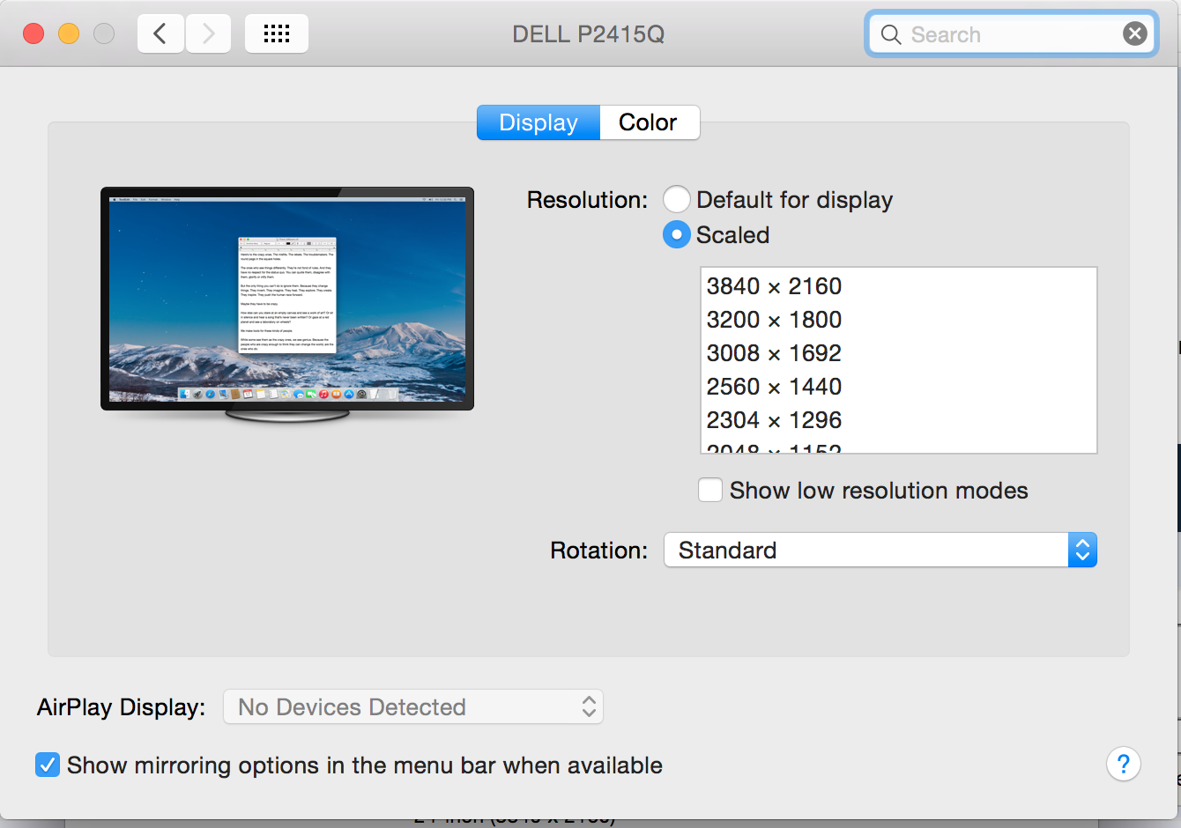1181x828 pixels.
Task: Switch to the Color tab
Action: pyautogui.click(x=650, y=122)
